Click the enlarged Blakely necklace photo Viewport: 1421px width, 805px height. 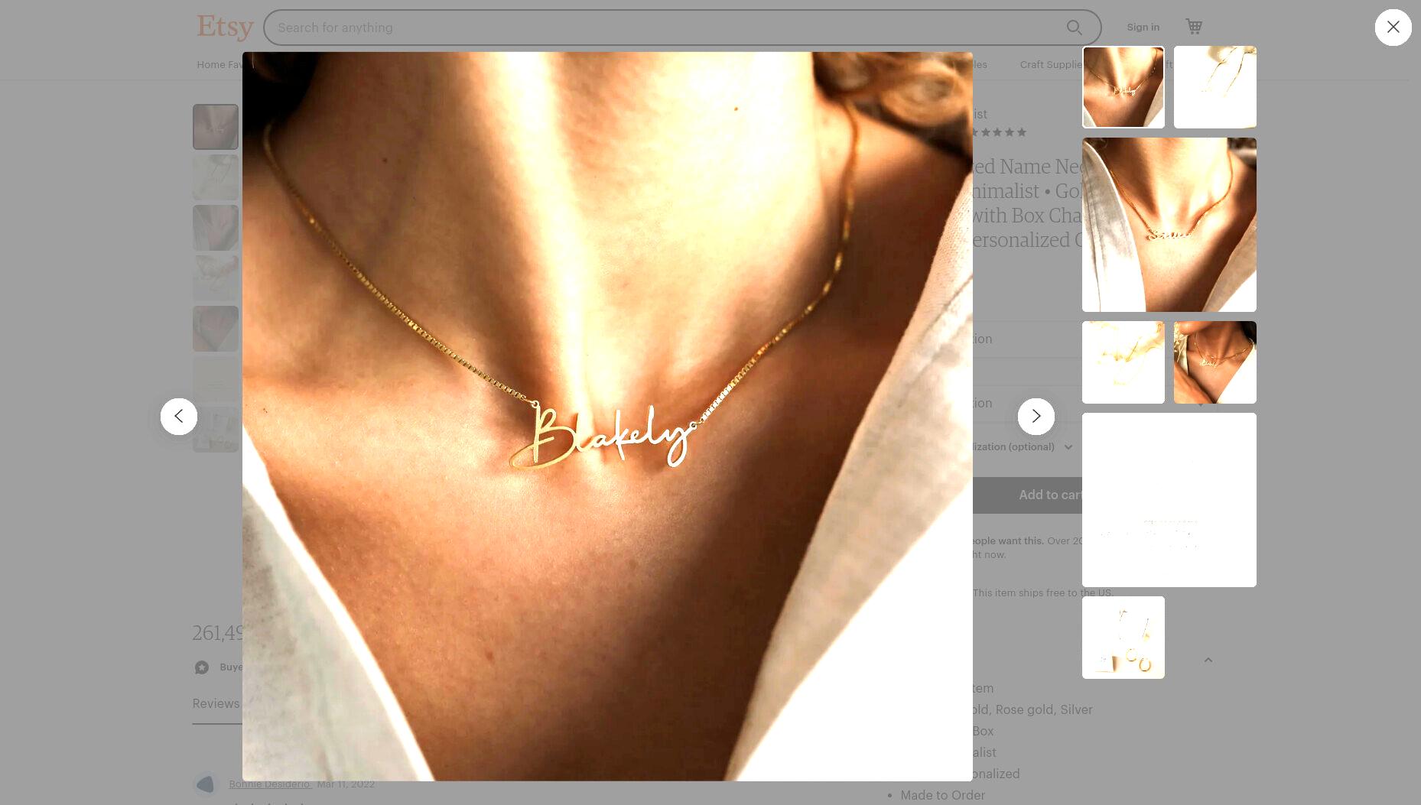click(607, 417)
